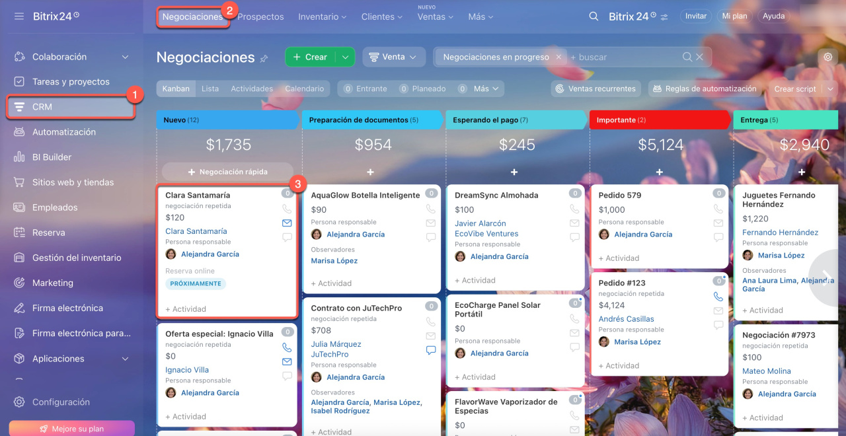Screen dimensions: 846x436
Task: Open dropdown arrow next to Crear button
Action: click(x=345, y=57)
